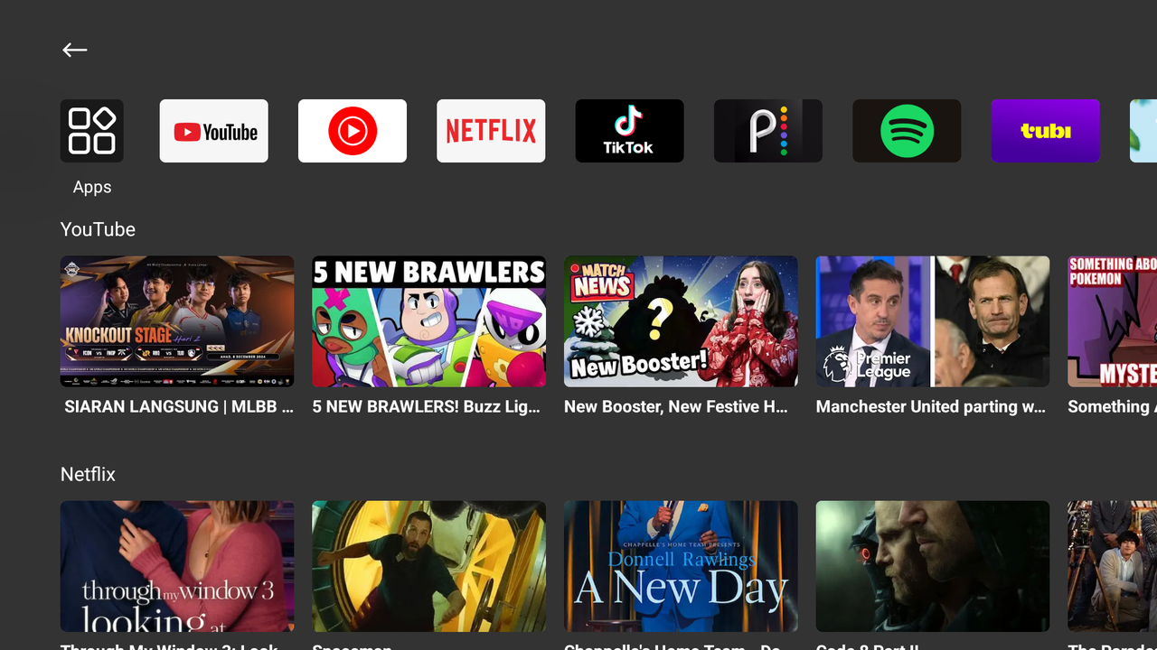Open the Something About Pokemon video thumbnail
The width and height of the screenshot is (1157, 650).
pos(1112,321)
